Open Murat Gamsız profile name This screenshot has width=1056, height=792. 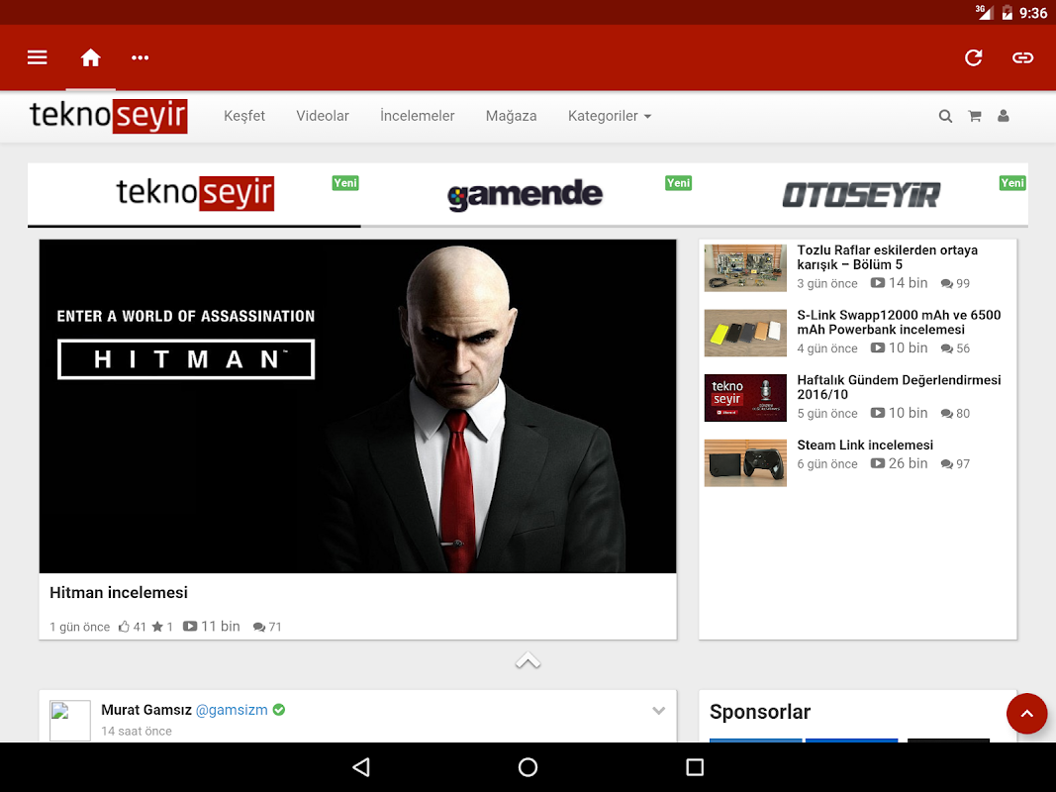146,710
